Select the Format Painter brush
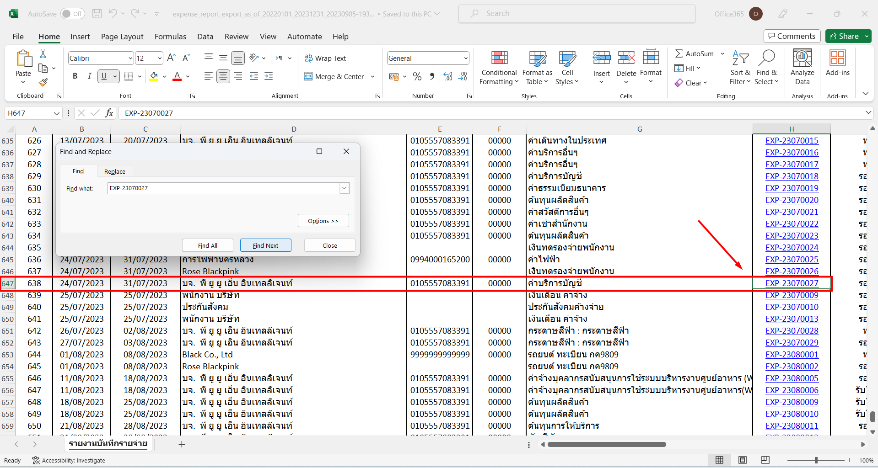This screenshot has width=878, height=468. coord(43,82)
